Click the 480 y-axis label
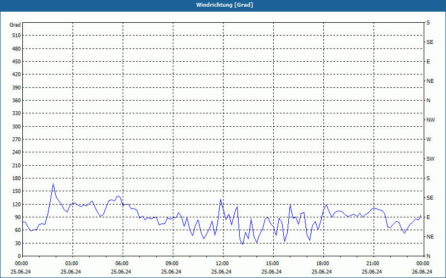The height and width of the screenshot is (278, 446). [x=17, y=49]
